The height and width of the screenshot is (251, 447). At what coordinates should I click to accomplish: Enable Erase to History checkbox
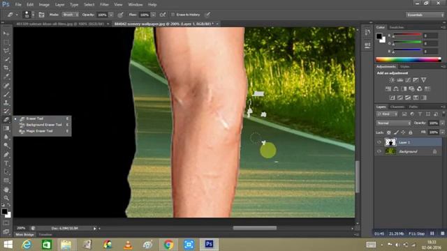(173, 15)
